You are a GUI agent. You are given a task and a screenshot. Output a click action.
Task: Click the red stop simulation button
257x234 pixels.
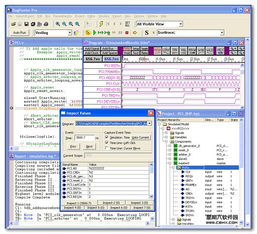point(127,33)
